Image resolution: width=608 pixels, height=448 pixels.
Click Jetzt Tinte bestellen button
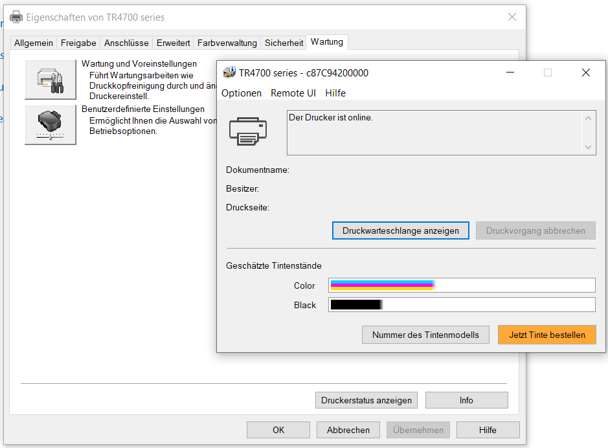[x=546, y=335]
